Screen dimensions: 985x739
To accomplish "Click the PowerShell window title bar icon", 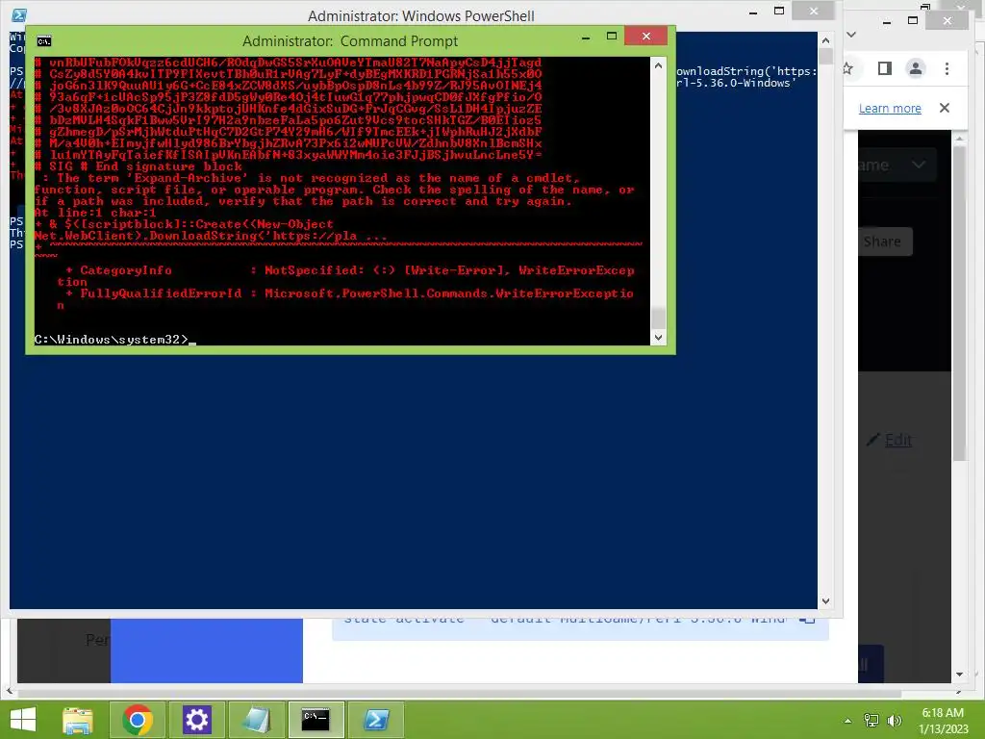I will [19, 15].
